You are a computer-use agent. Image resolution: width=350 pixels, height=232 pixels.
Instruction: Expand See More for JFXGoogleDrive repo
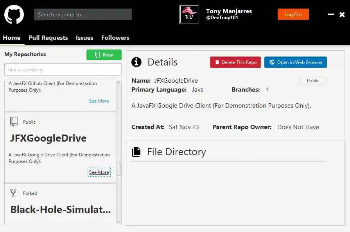(x=99, y=172)
